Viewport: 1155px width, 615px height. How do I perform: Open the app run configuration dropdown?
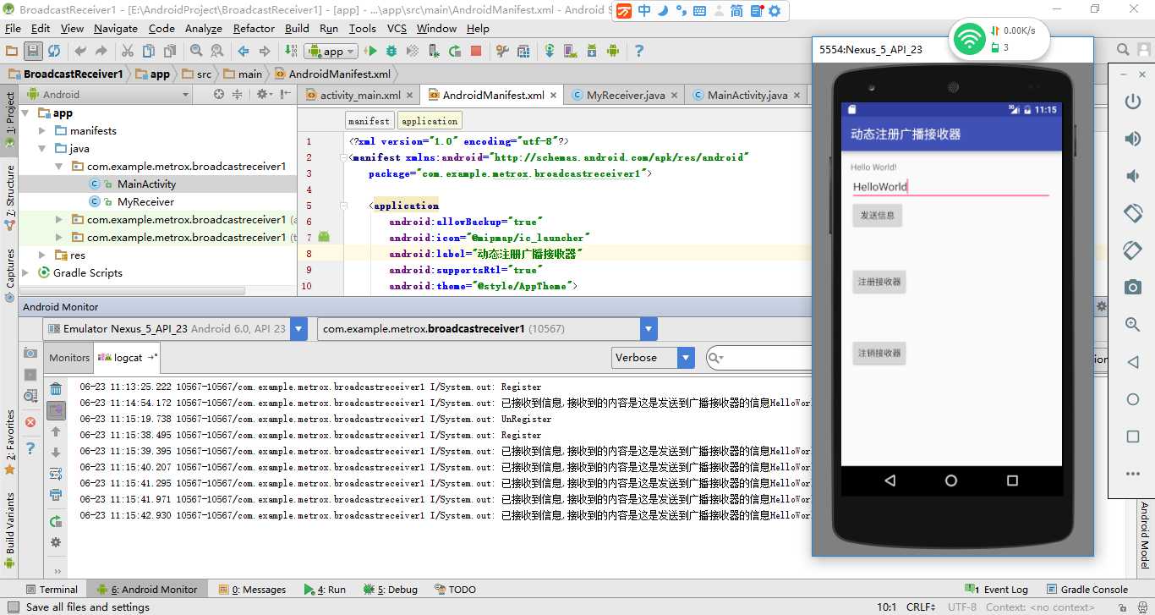click(x=329, y=51)
